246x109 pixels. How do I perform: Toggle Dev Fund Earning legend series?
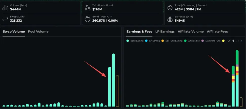[x=172, y=41]
